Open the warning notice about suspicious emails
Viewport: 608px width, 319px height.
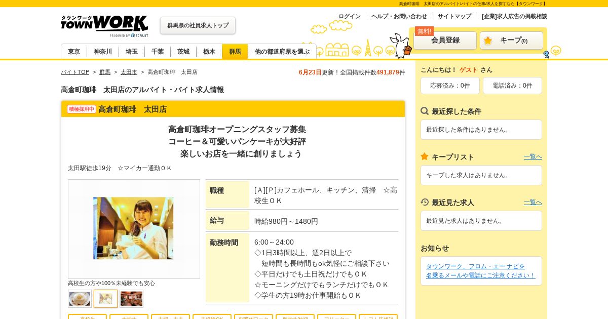[481, 271]
